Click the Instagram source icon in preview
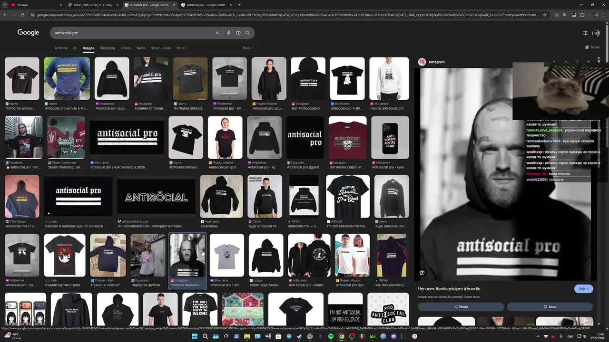The image size is (609, 342). click(422, 62)
